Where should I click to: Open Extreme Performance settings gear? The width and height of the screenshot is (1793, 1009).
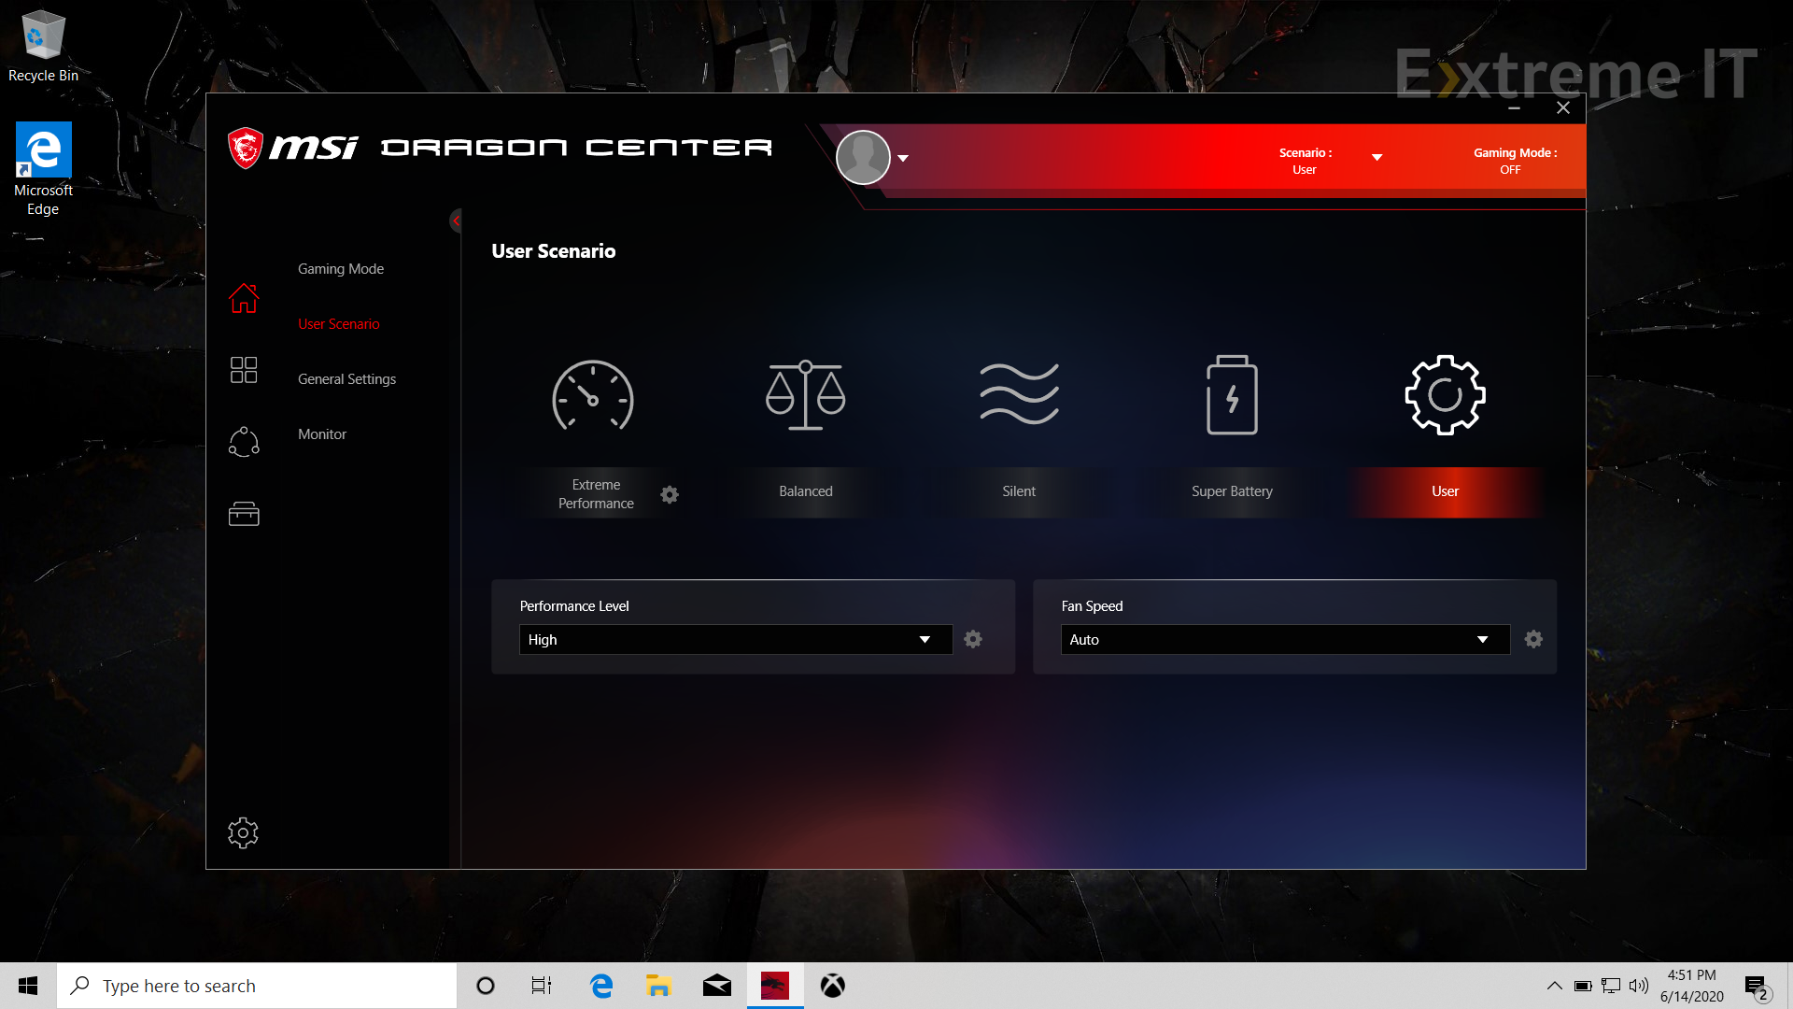[670, 494]
